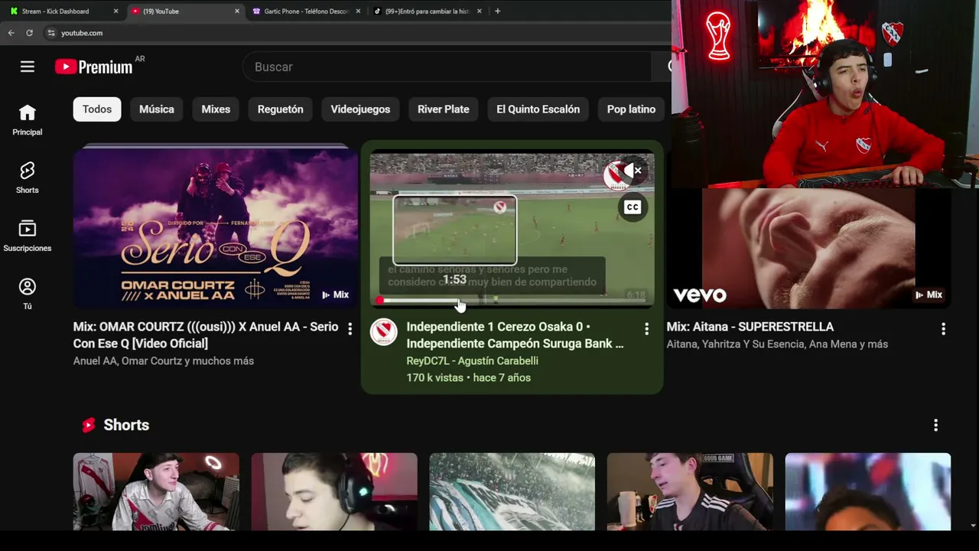Click the Shorts section logo icon
Screen dimensions: 979x551
pos(89,425)
